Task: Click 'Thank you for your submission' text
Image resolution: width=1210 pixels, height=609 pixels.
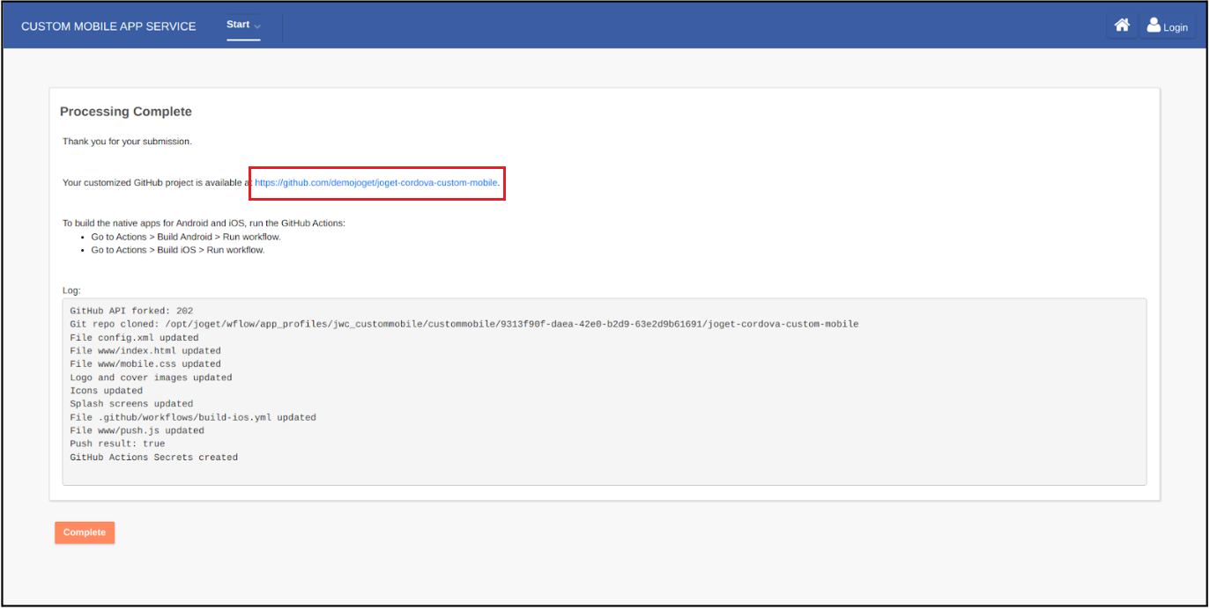Action: pos(127,142)
